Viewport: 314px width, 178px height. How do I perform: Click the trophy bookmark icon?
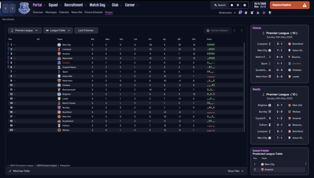270,13
